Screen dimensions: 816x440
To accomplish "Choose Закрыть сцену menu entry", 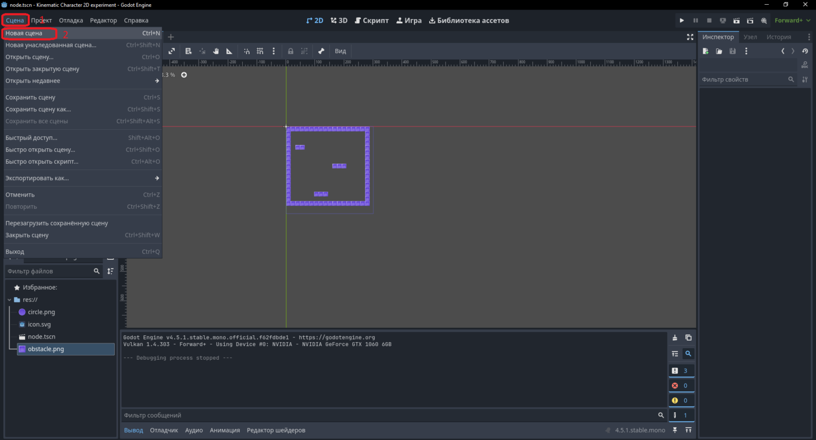I will coord(82,235).
